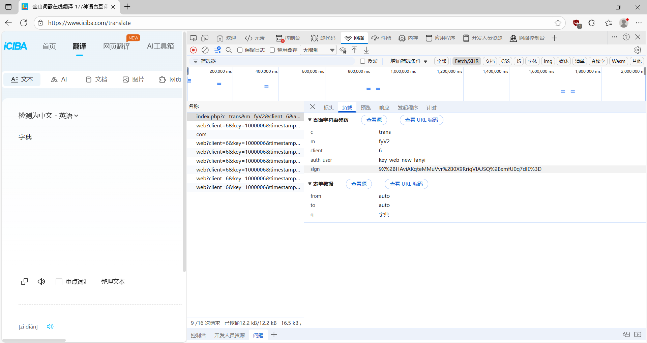This screenshot has width=647, height=343.
Task: Open network panel settings gear
Action: pyautogui.click(x=638, y=50)
